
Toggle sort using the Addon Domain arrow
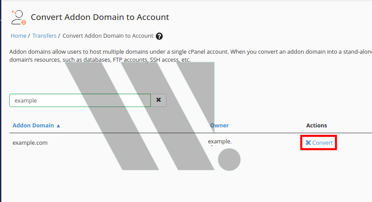click(x=58, y=126)
